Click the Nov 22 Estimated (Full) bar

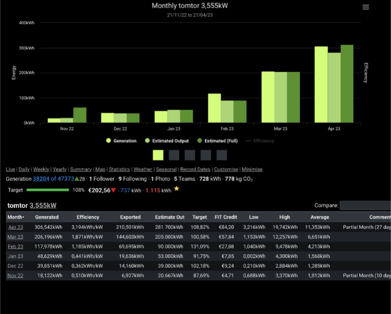(80, 115)
